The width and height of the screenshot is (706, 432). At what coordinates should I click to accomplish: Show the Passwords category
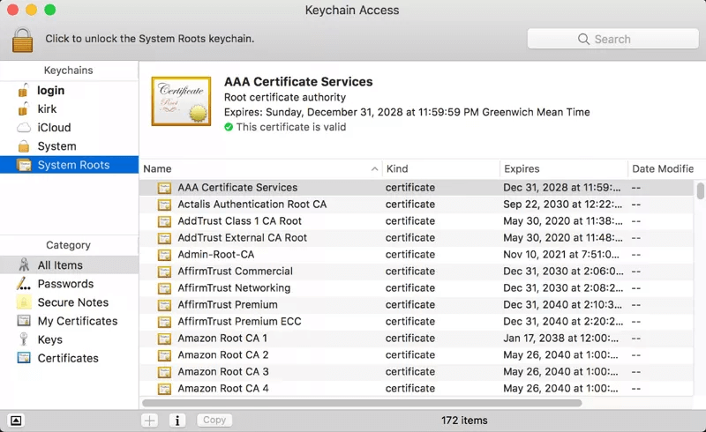point(64,284)
